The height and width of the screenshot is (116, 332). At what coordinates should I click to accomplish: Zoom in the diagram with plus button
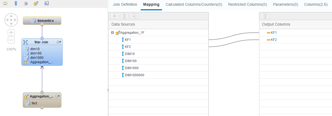(11, 32)
